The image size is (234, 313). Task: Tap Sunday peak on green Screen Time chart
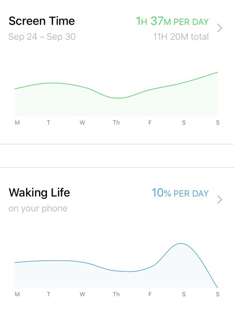click(x=217, y=72)
